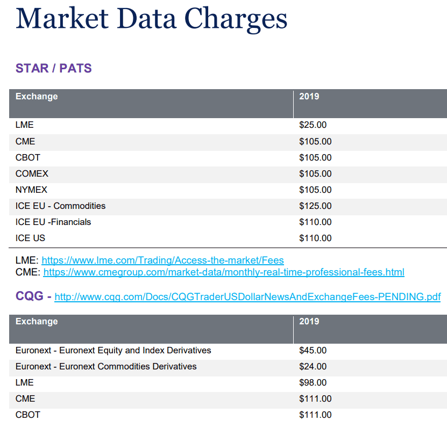Click Euronext Equity and Index Derivatives row
The width and height of the screenshot is (447, 421).
tap(113, 351)
